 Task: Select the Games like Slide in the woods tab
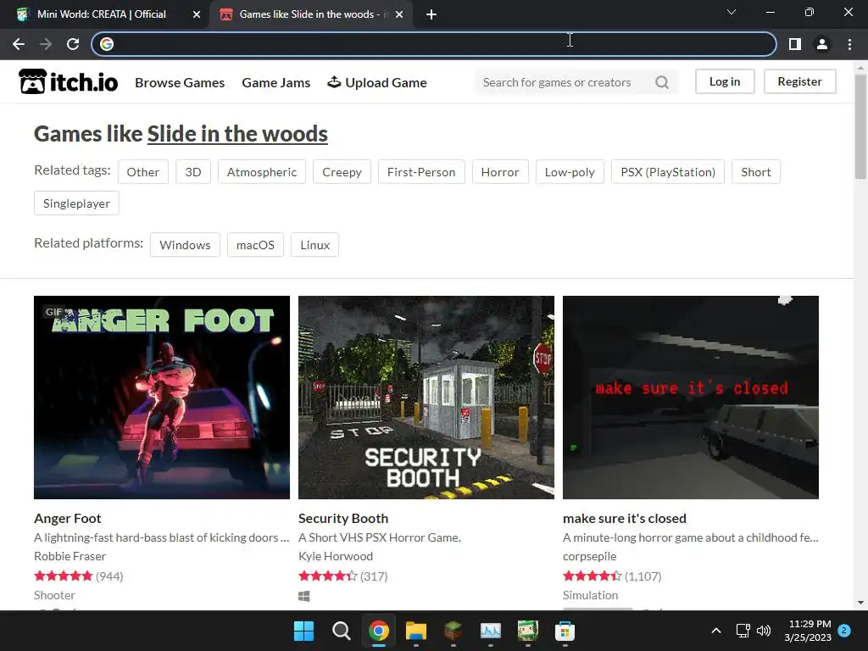point(310,14)
